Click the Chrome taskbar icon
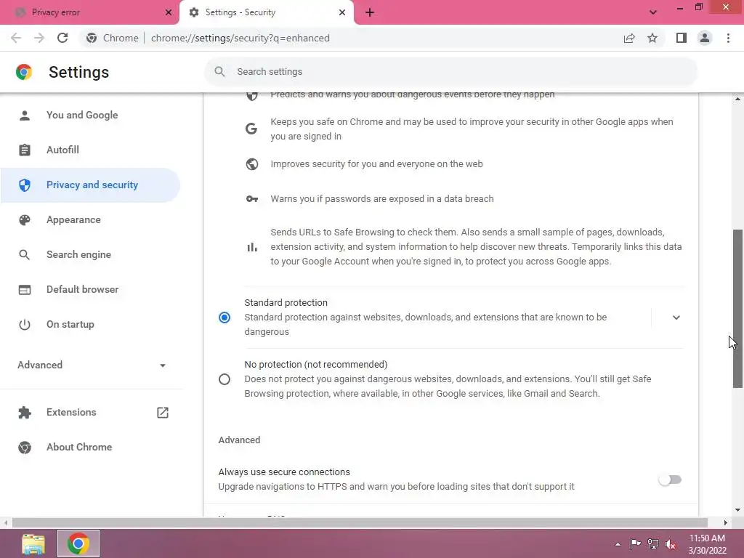 pos(78,543)
